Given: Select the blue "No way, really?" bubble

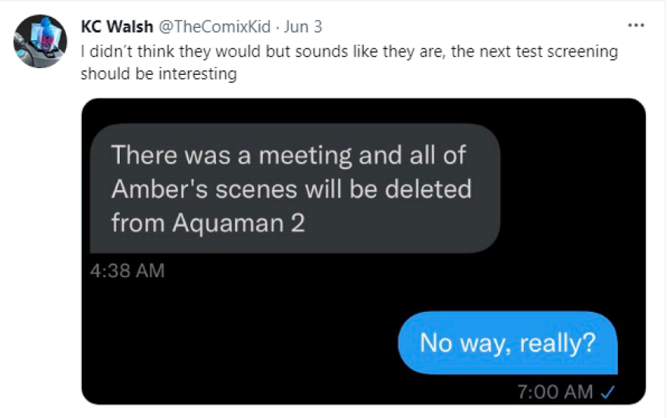Looking at the screenshot, I should (508, 343).
